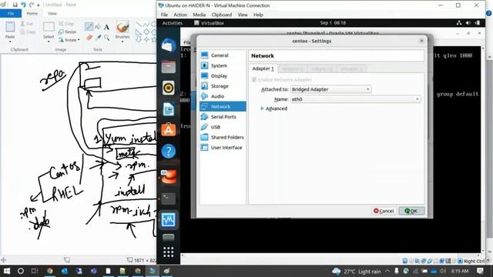
Task: Show hidden system tray icons
Action: point(387,271)
